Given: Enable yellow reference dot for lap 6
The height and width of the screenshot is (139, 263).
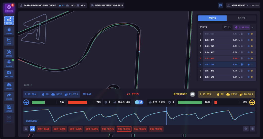Looking at the screenshot, I should click(x=252, y=65).
